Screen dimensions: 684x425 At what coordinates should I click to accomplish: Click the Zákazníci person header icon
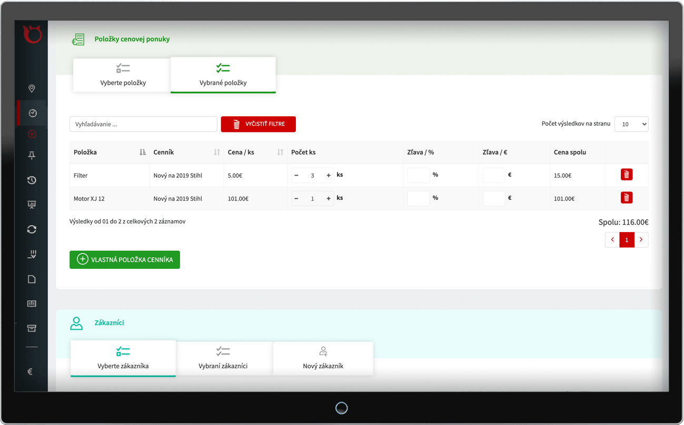point(76,323)
